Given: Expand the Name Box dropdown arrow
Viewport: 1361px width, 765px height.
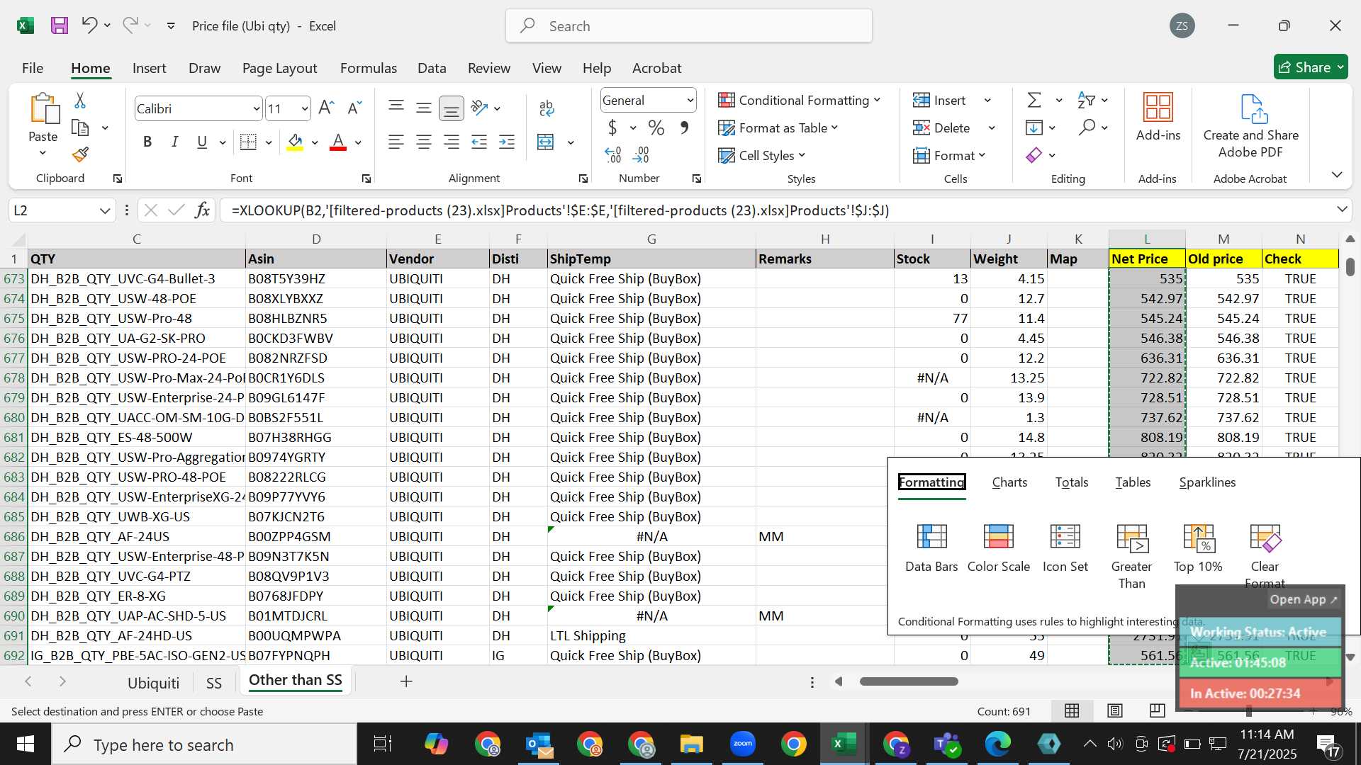Looking at the screenshot, I should 105,210.
